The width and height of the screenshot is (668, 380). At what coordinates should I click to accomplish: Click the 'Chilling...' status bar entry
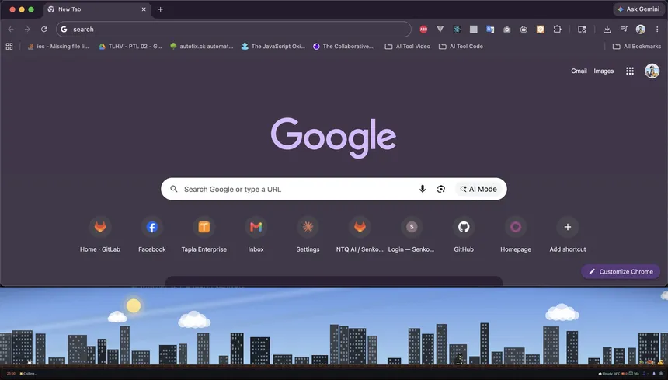29,374
